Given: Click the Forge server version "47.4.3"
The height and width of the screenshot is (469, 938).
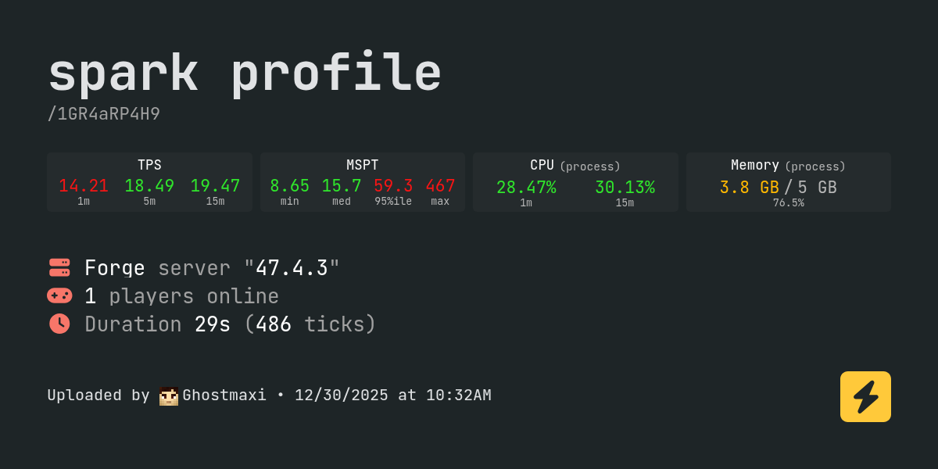Looking at the screenshot, I should coord(292,268).
